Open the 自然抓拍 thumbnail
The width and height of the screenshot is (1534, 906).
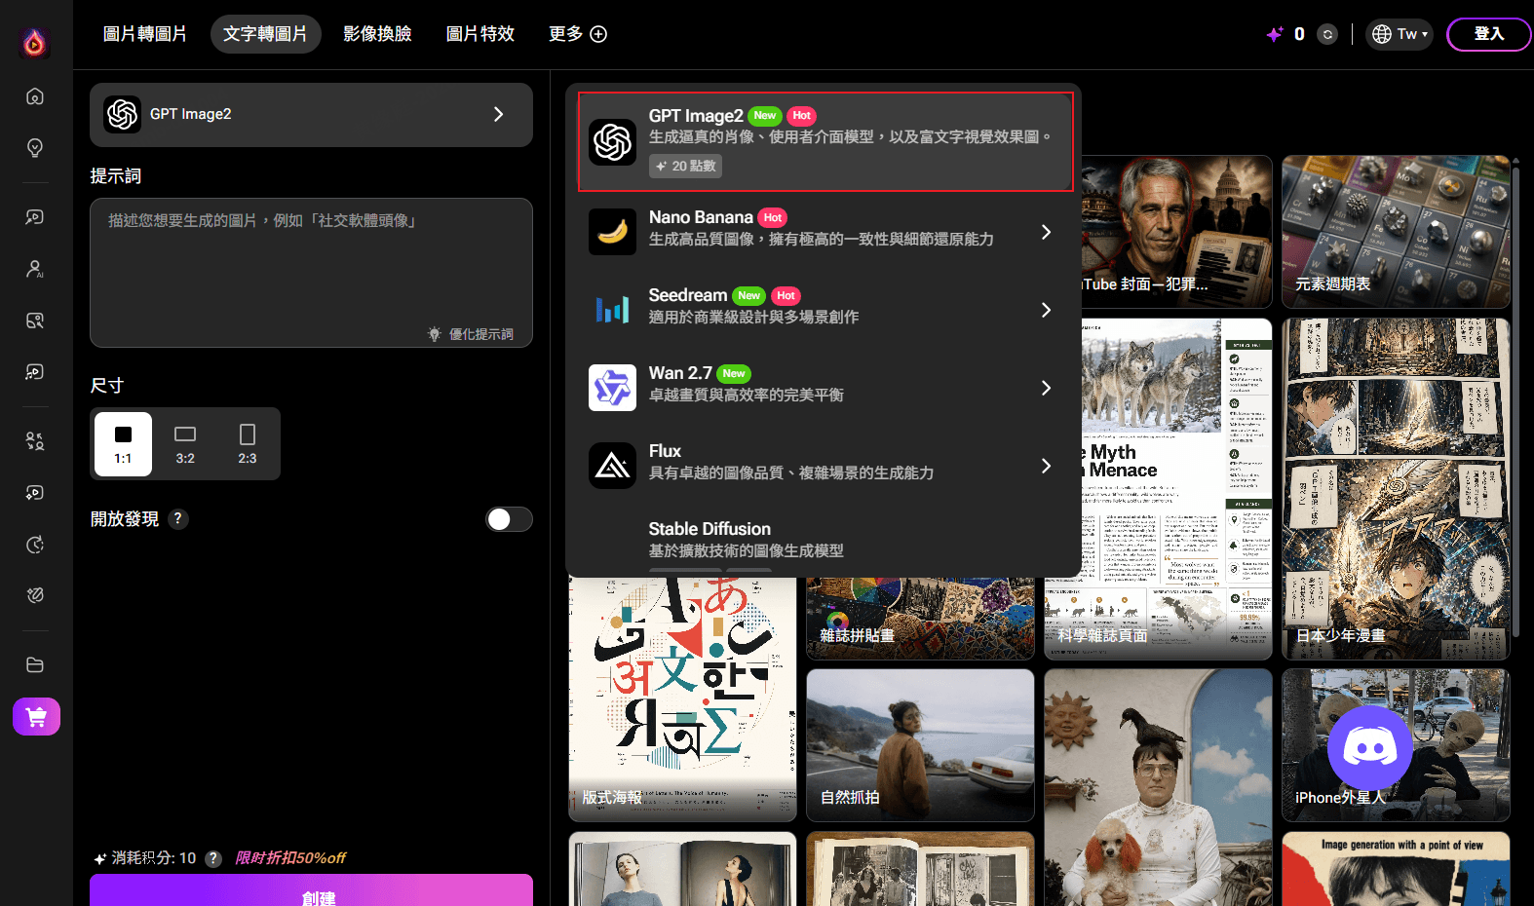coord(920,745)
